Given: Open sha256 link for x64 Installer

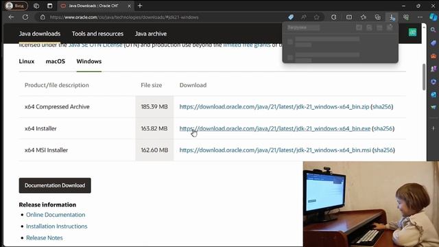Looking at the screenshot, I should click(x=383, y=128).
